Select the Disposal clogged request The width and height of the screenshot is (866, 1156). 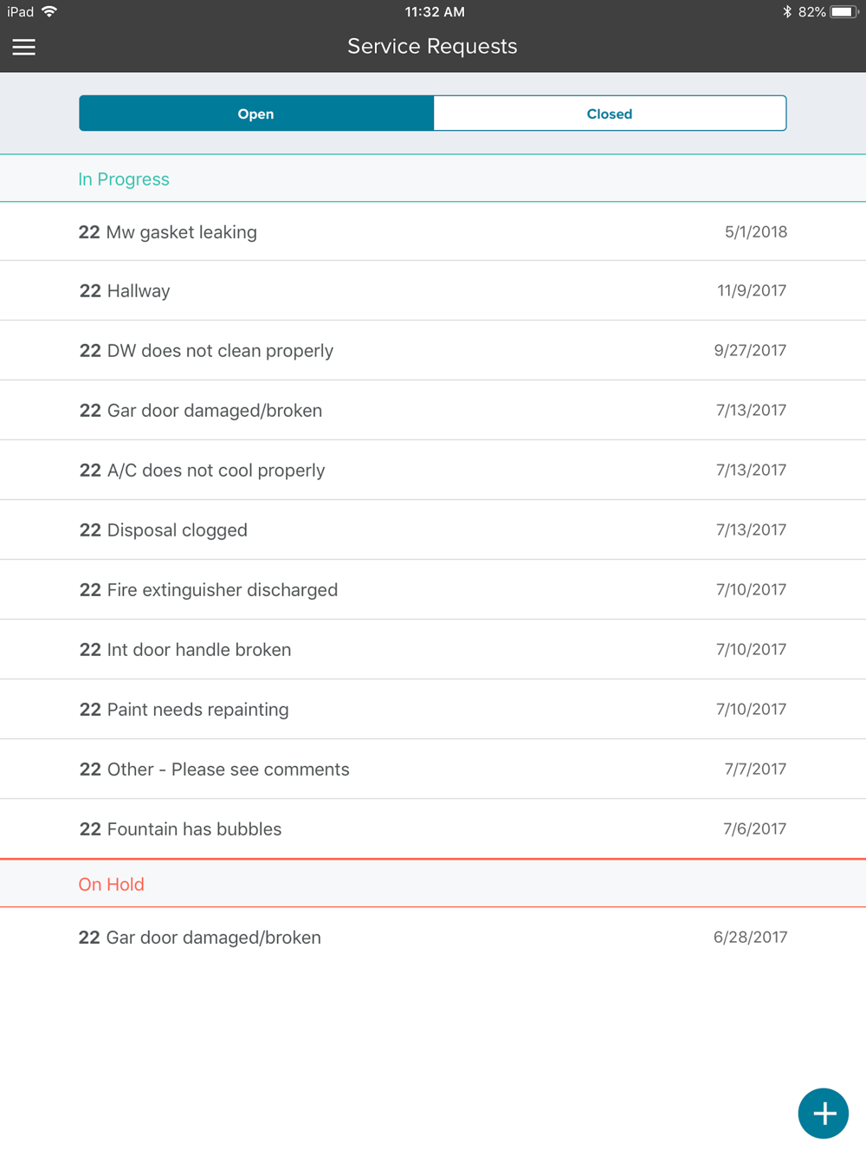pyautogui.click(x=433, y=530)
